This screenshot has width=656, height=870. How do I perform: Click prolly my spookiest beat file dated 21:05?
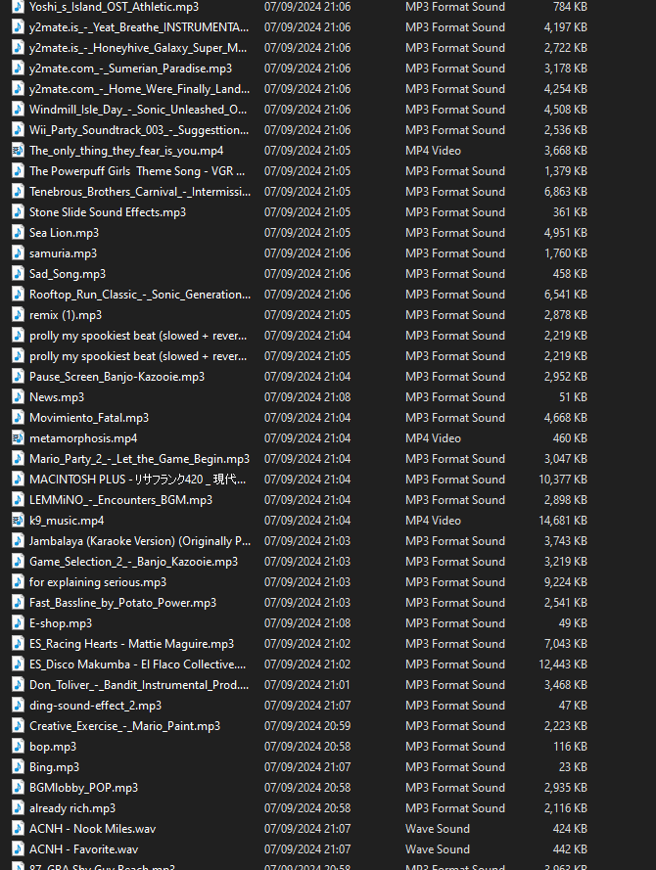[x=138, y=355]
